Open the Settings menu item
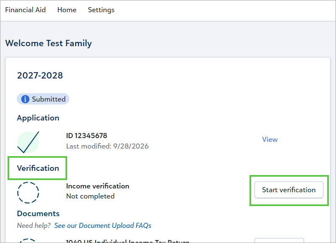The image size is (336, 243). 101,10
